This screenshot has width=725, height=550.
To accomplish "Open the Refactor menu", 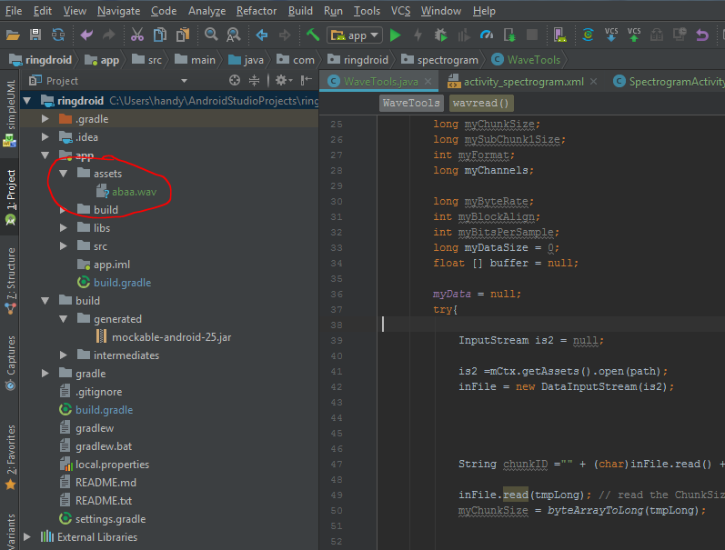I will tap(257, 11).
